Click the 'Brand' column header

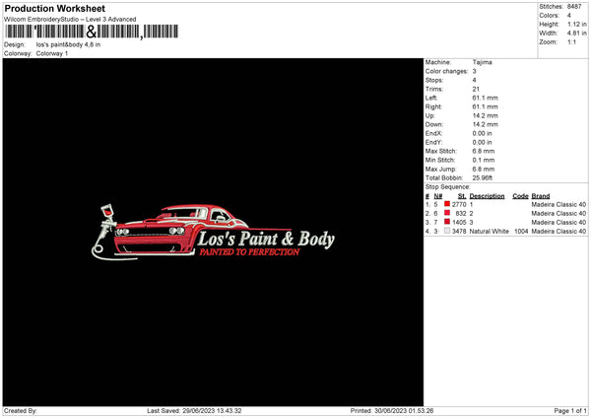coord(541,196)
